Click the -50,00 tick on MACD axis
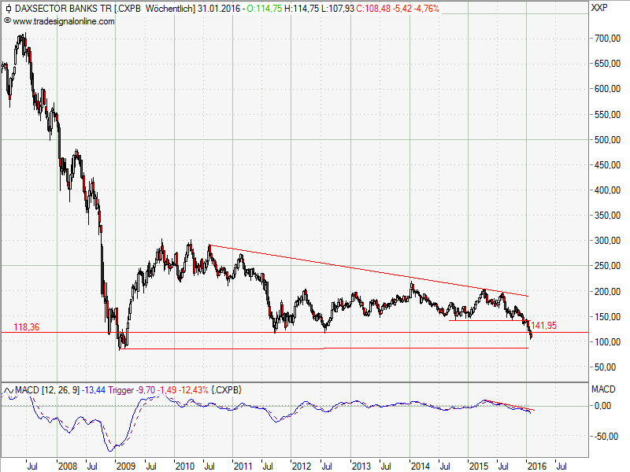This screenshot has width=630, height=472. 605,436
